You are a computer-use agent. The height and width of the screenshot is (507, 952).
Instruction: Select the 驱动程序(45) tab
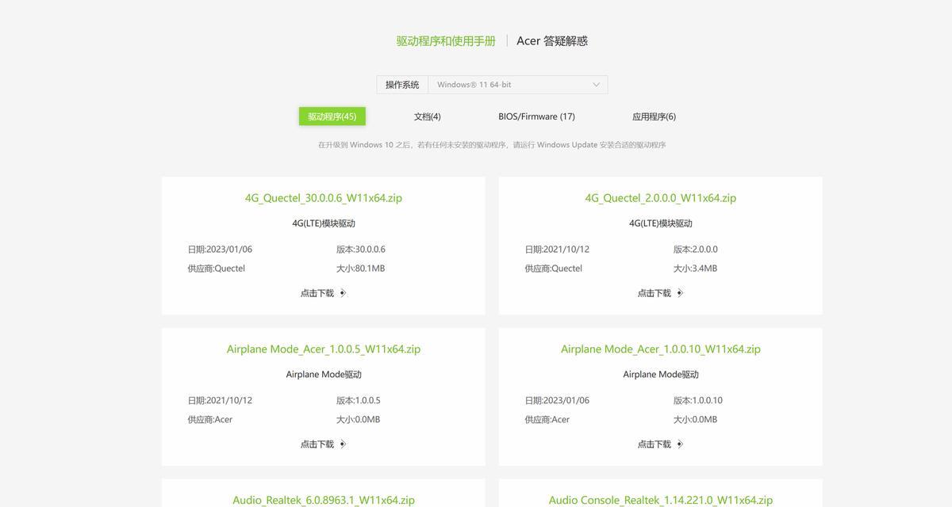pos(332,116)
